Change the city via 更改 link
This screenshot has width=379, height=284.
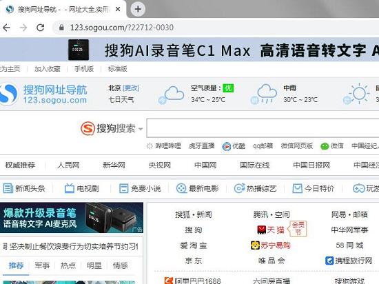point(131,88)
